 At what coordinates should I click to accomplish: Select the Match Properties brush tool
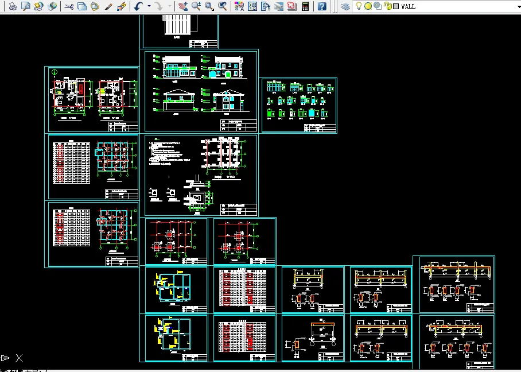coord(108,6)
